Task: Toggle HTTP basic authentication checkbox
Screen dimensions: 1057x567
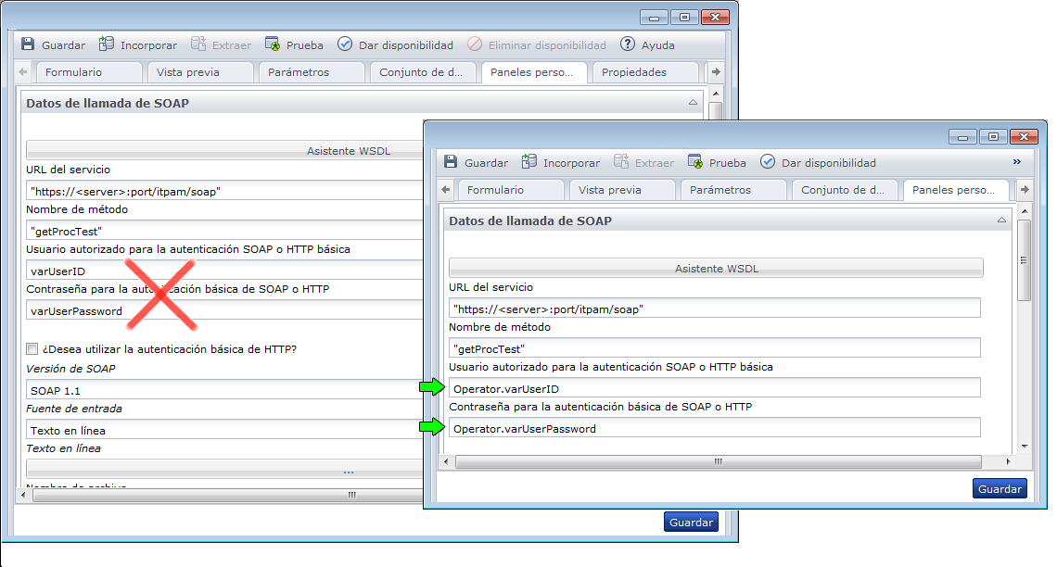Action: click(32, 349)
